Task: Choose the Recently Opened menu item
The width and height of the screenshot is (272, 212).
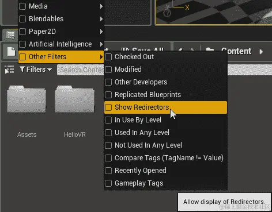Action: point(165,171)
